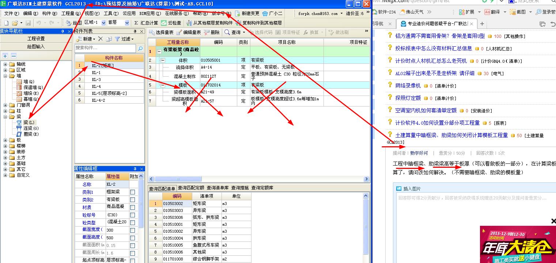Select the 保温墙(Q) icon in the tree

(19, 88)
